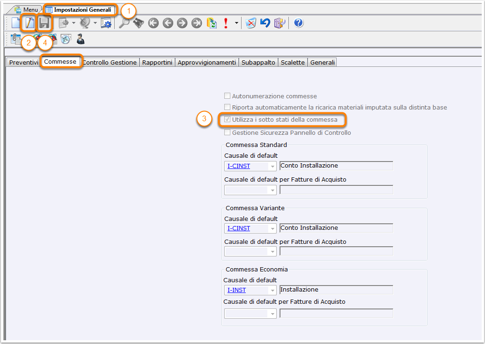
Task: Open the Approvvigionamenti tab
Action: 206,63
